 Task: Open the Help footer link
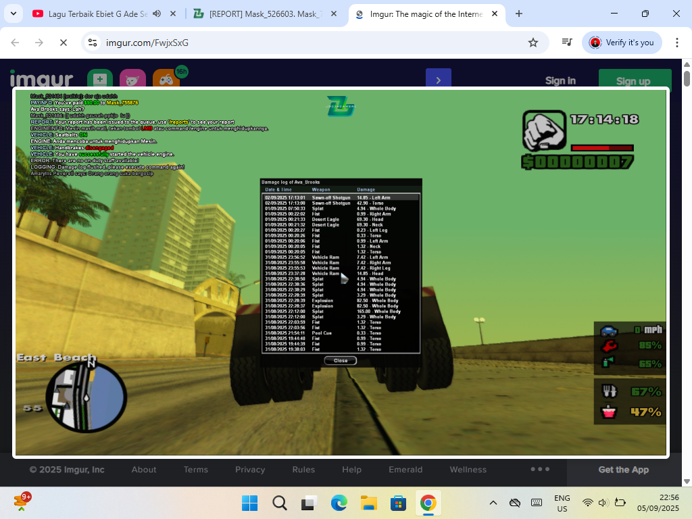tap(351, 470)
